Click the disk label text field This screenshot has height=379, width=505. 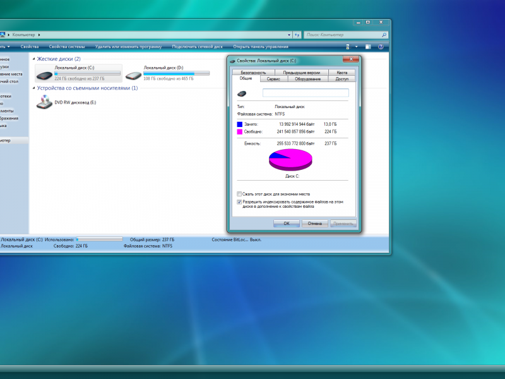coord(306,93)
